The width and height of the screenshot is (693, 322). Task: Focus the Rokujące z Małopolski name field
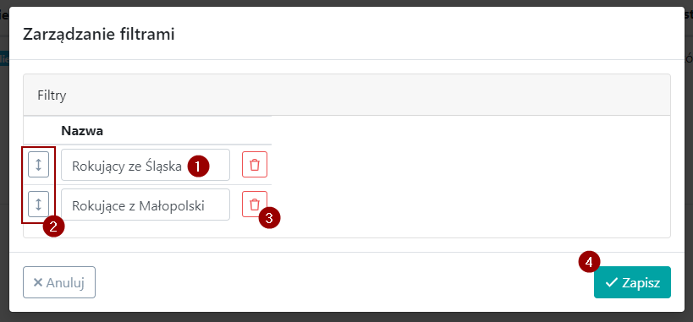click(x=146, y=205)
